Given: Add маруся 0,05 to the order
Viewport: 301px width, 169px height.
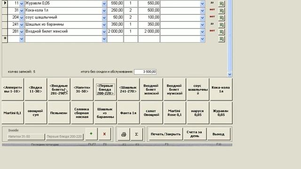Looking at the screenshot, I should click(x=198, y=113).
